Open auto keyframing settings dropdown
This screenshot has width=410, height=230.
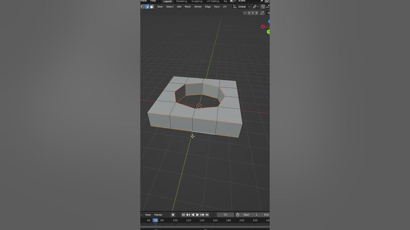pos(177,215)
